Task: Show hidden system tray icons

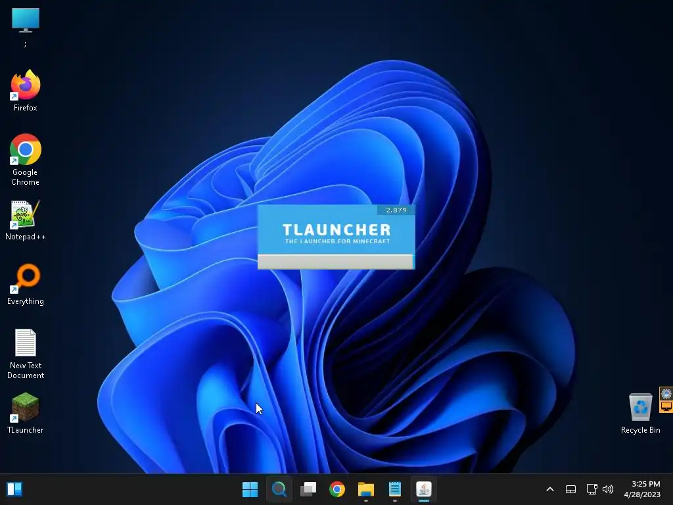Action: (x=550, y=489)
